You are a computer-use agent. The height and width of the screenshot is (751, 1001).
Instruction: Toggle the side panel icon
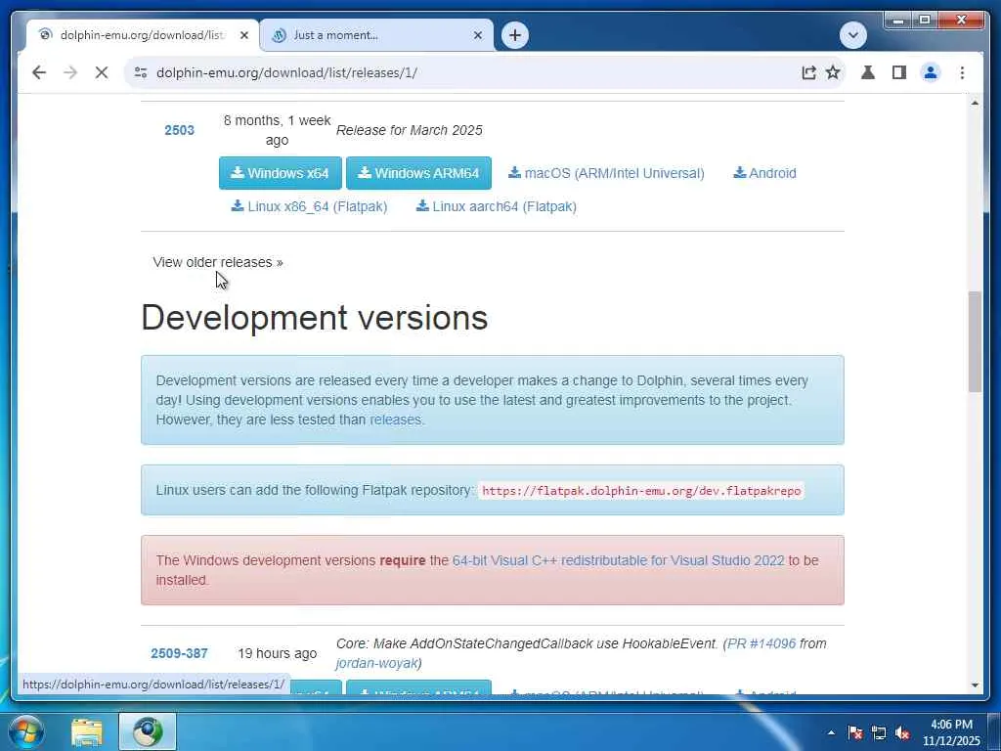899,72
